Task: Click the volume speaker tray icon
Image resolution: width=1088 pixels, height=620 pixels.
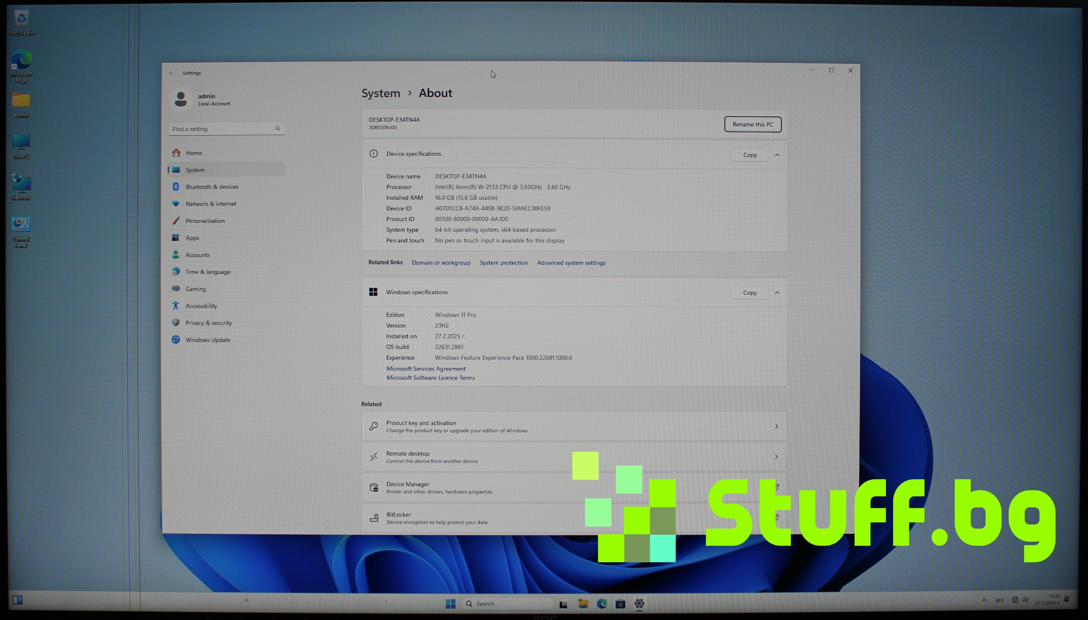Action: click(1025, 600)
